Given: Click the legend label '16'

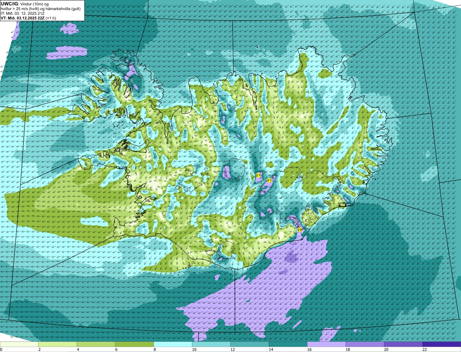Looking at the screenshot, I should [309, 349].
